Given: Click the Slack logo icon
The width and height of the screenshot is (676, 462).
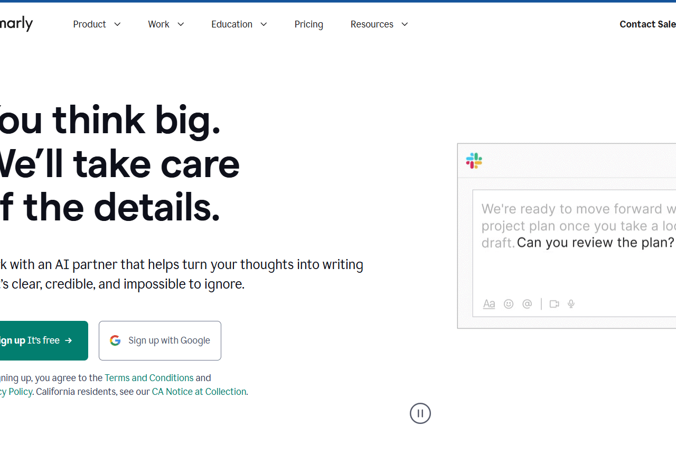Looking at the screenshot, I should tap(474, 160).
